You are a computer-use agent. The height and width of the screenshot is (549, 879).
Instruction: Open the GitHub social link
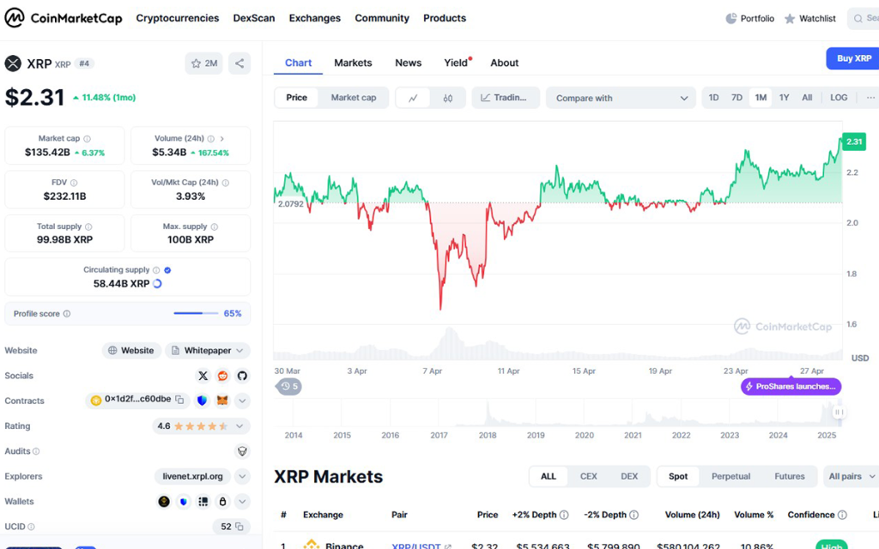(x=242, y=376)
